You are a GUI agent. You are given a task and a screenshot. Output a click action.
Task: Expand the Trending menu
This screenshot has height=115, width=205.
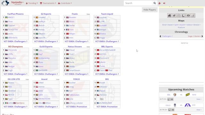pos(32,3)
